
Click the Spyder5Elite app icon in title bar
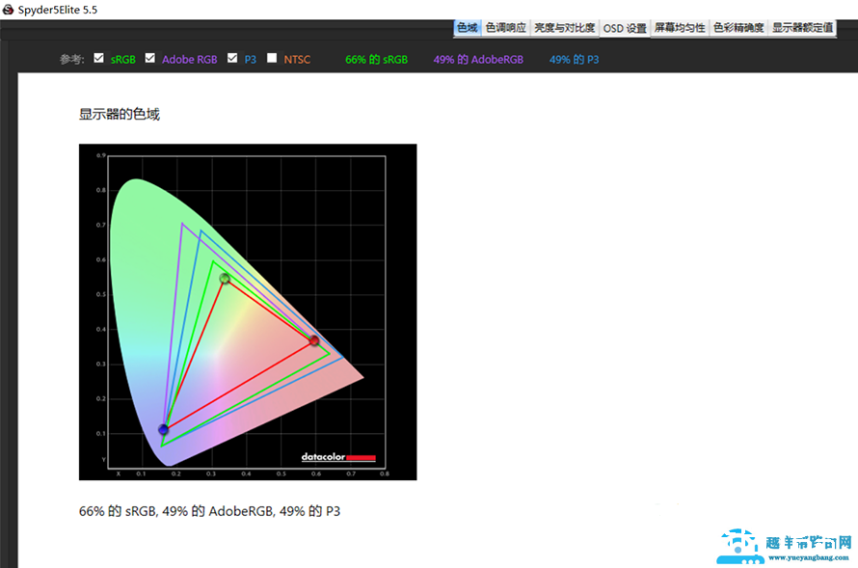tap(8, 10)
